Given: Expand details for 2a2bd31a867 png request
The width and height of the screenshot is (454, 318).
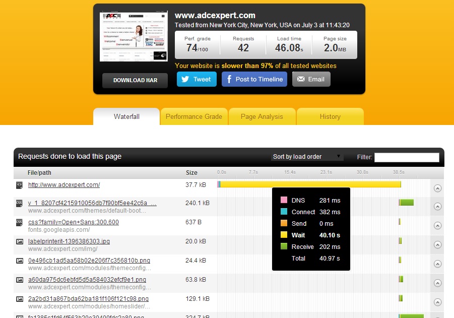Looking at the screenshot, I should [437, 302].
